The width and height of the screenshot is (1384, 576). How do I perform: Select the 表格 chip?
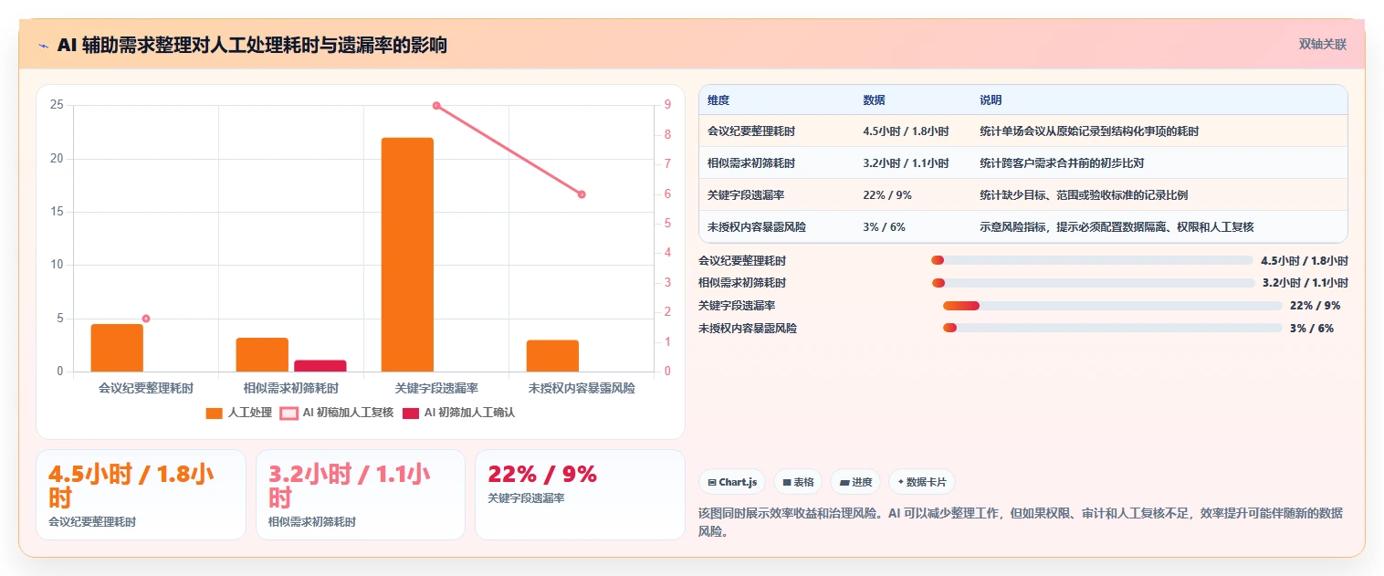[x=798, y=482]
